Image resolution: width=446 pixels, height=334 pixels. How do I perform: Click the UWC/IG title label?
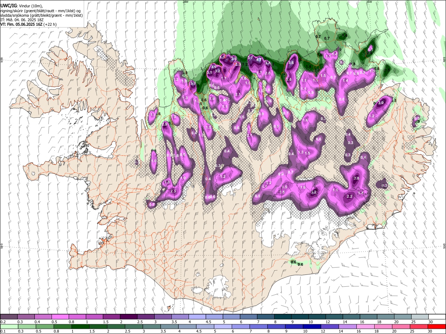point(8,6)
